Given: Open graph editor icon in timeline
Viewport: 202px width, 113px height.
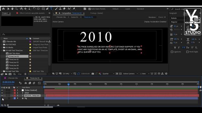Looking at the screenshot, I should tap(39, 83).
